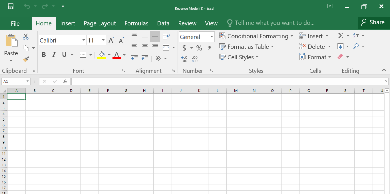Click Format as Table
This screenshot has height=194, width=390.
(x=246, y=47)
